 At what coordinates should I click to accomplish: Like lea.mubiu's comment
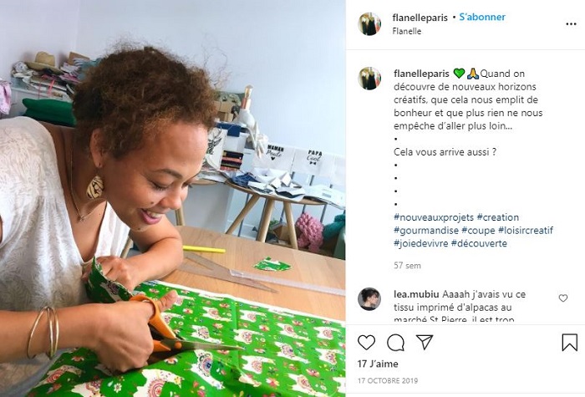[562, 298]
